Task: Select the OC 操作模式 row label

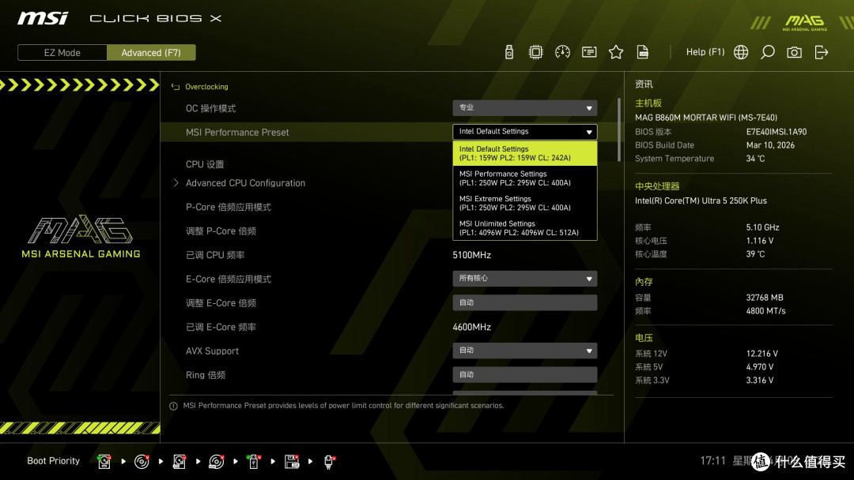Action: click(x=211, y=108)
